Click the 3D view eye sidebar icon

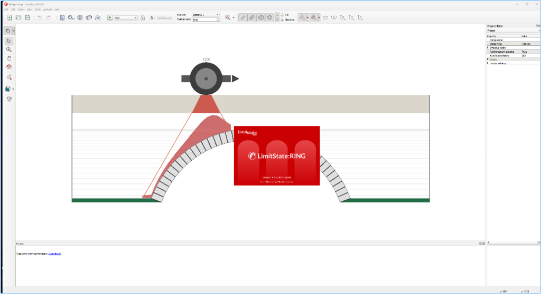(9, 67)
